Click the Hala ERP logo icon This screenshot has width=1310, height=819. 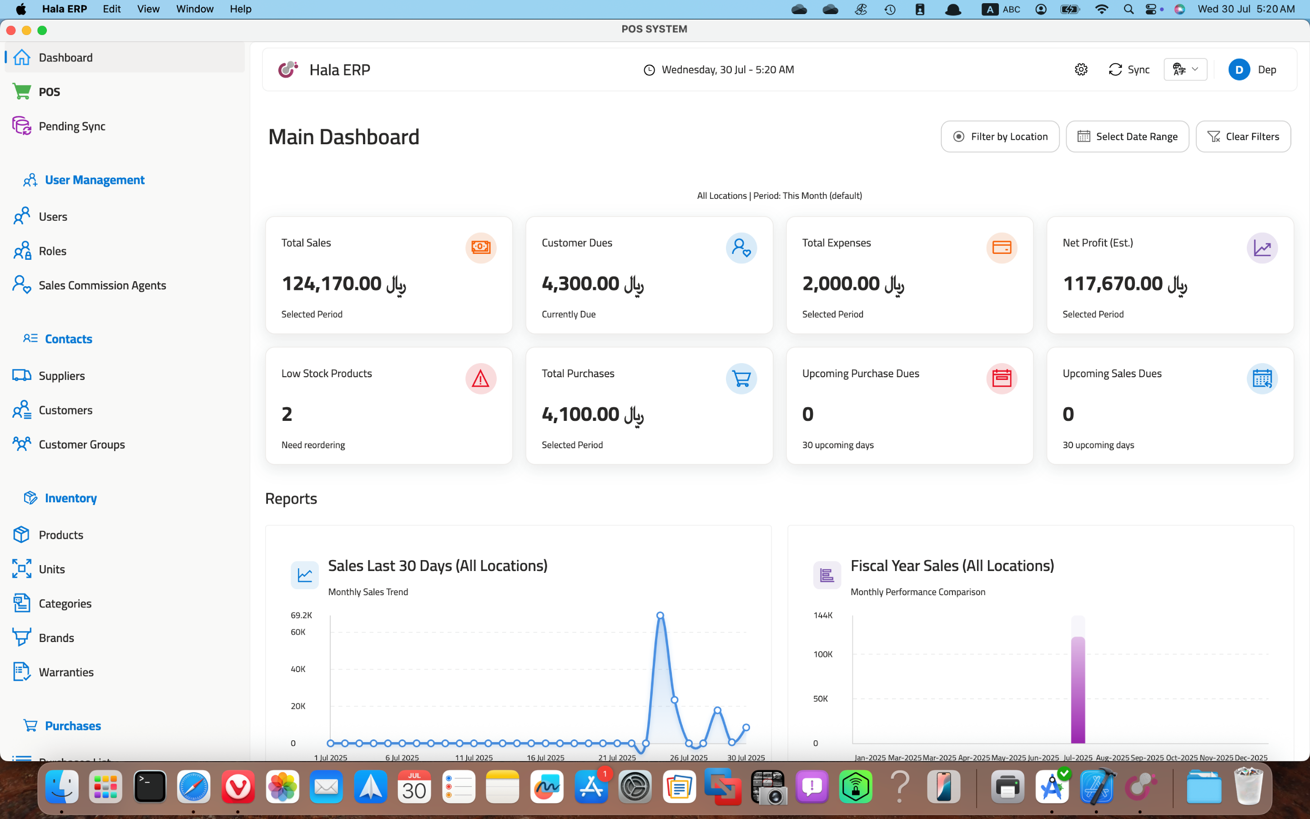pyautogui.click(x=288, y=69)
